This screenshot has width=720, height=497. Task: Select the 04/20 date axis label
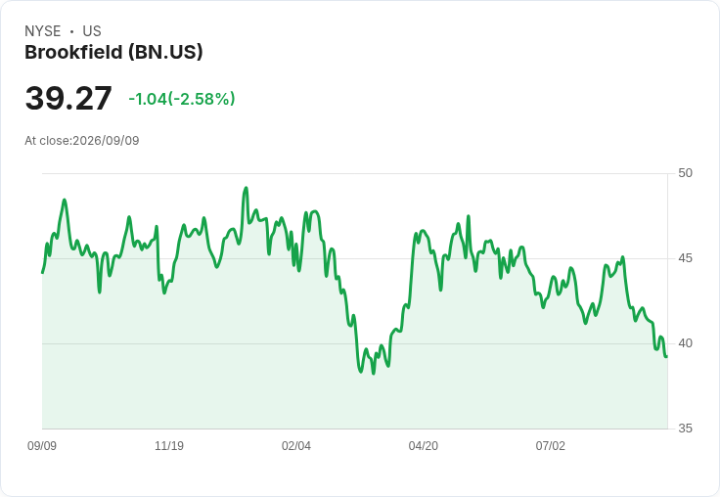tap(424, 446)
